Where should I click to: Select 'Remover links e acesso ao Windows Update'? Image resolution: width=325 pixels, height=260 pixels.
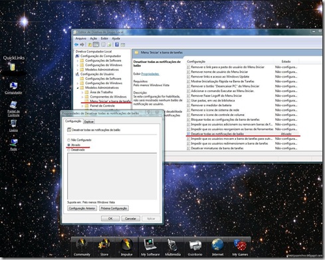[x=243, y=76]
